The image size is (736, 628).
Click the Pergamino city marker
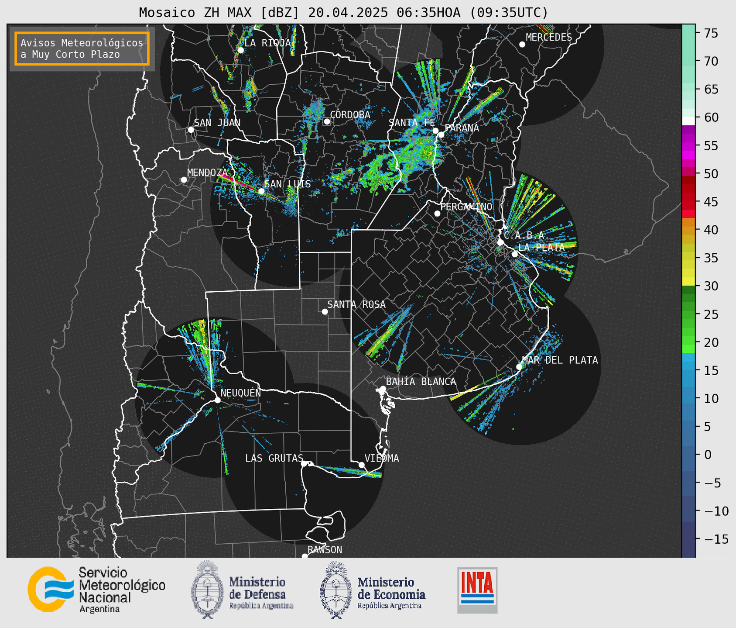(437, 214)
